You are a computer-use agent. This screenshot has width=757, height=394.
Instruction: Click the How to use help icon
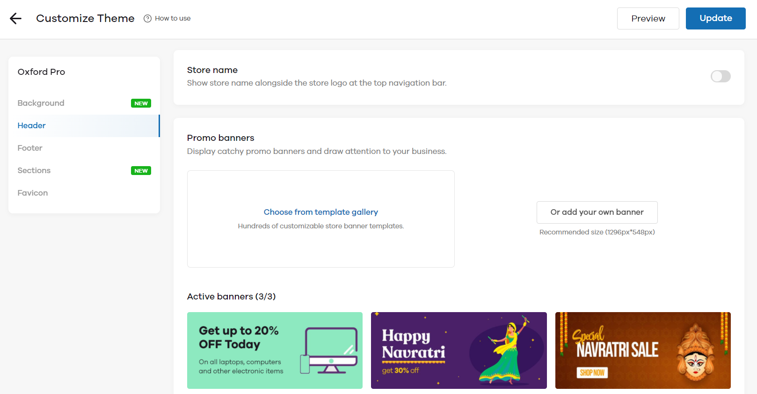pos(147,19)
